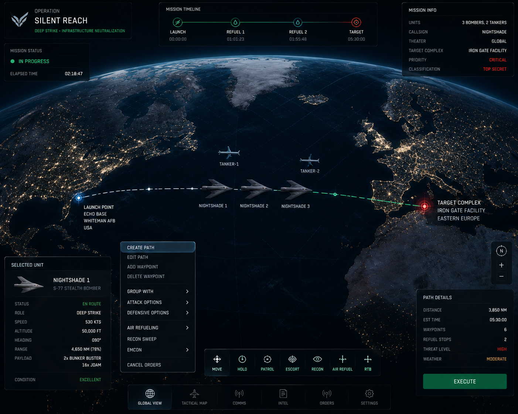
Task: Open the Intel document icon
Action: 283,394
